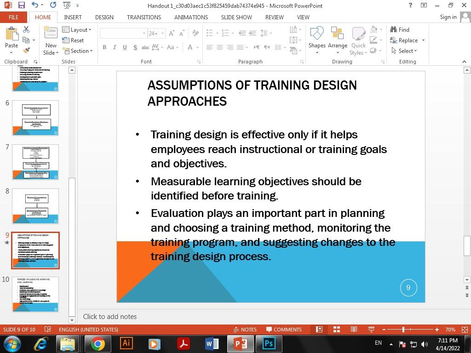Open Shape Outline pen icon
The height and width of the screenshot is (353, 471).
(373, 40)
